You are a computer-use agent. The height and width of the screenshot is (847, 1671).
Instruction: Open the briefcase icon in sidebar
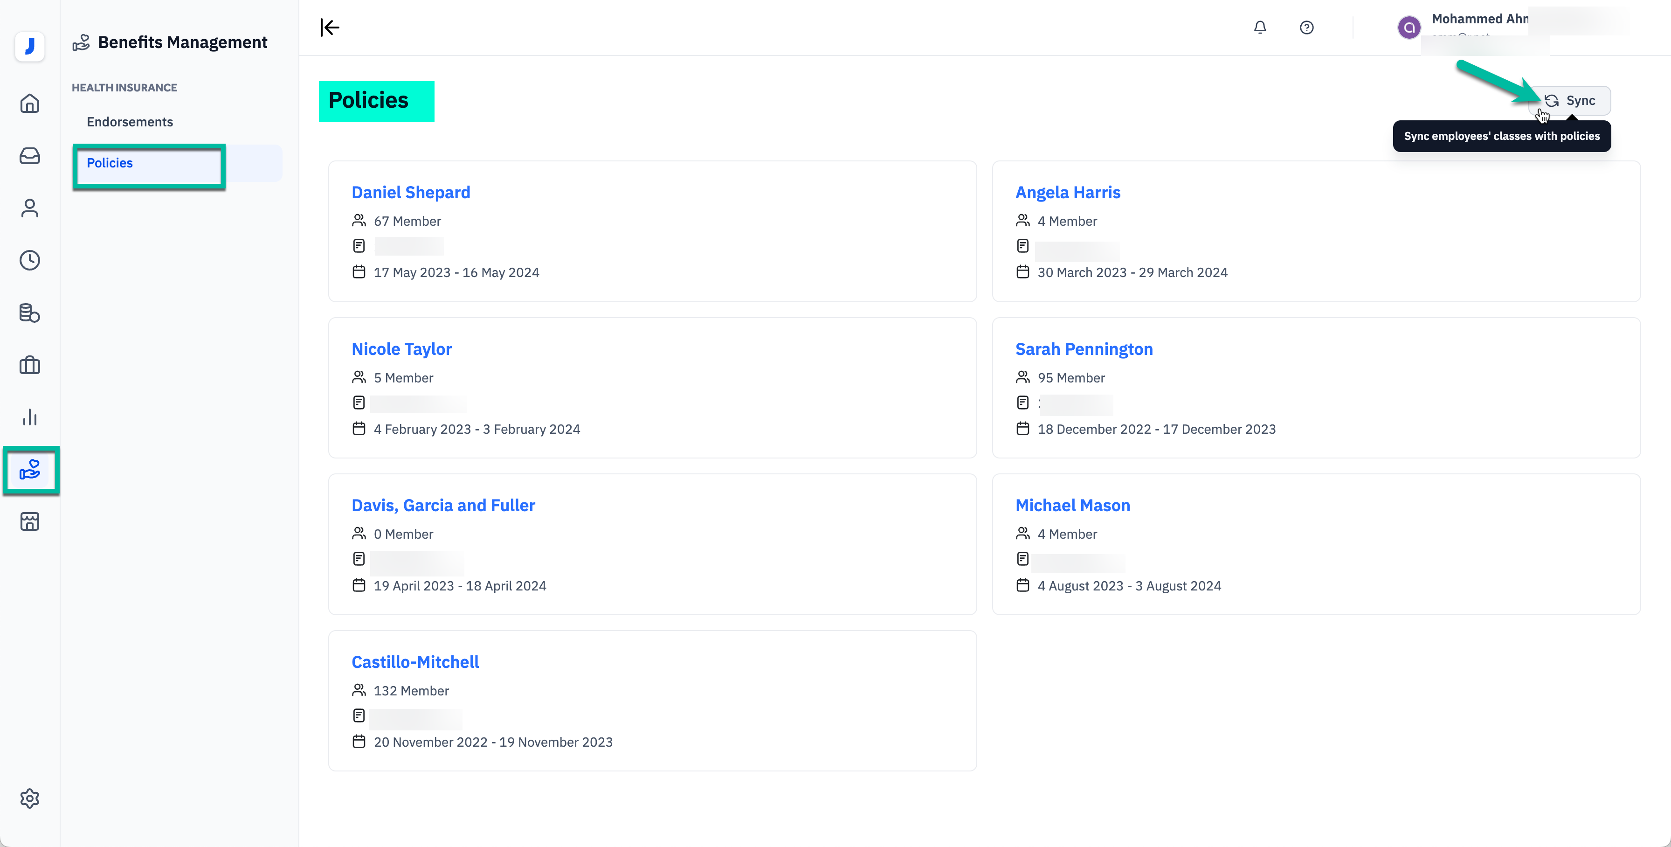30,365
